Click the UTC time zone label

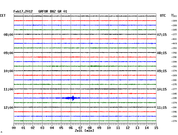coord(163,16)
